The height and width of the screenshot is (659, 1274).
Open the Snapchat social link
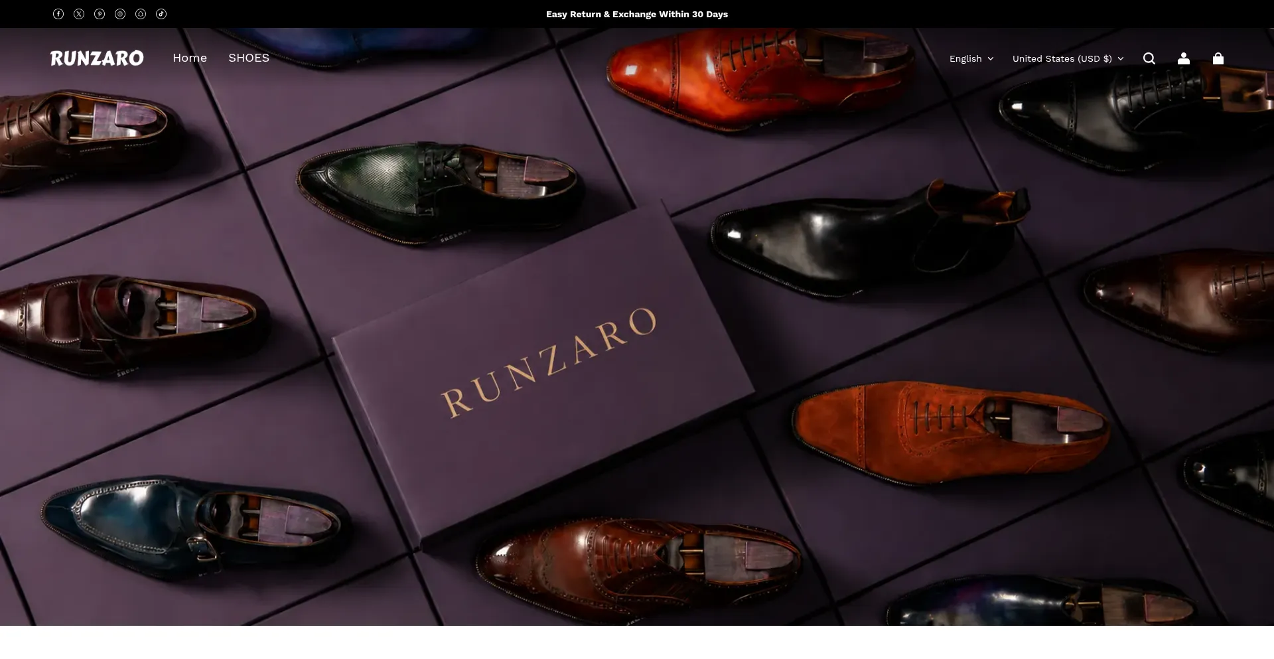[x=141, y=14]
